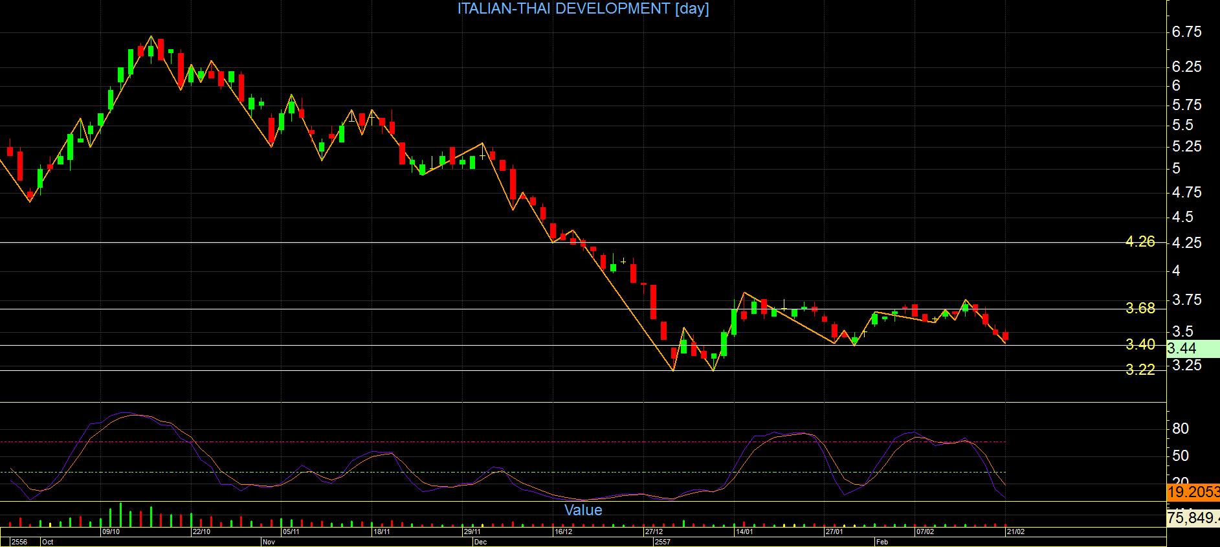Click the 2556 year label

click(19, 542)
